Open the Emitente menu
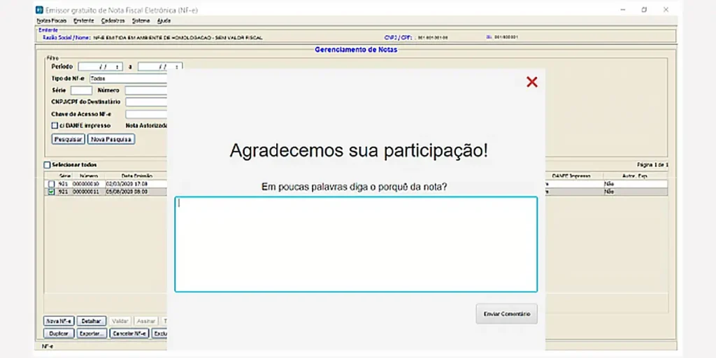 click(x=84, y=21)
